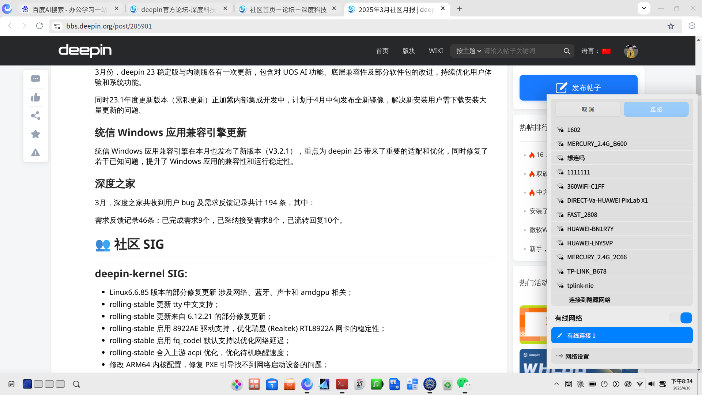Viewport: 702px width, 395px height.
Task: Click the 连接 connect button
Action: tap(656, 109)
